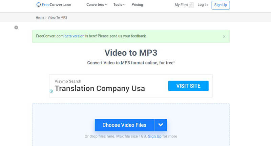Screen dimensions: 271x146
Task: Dismiss the green beta notice banner
Action: tap(224, 36)
